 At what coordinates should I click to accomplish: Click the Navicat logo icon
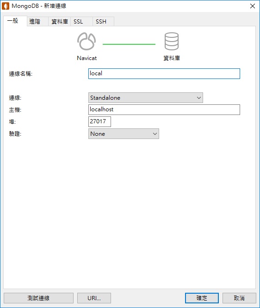(x=87, y=41)
